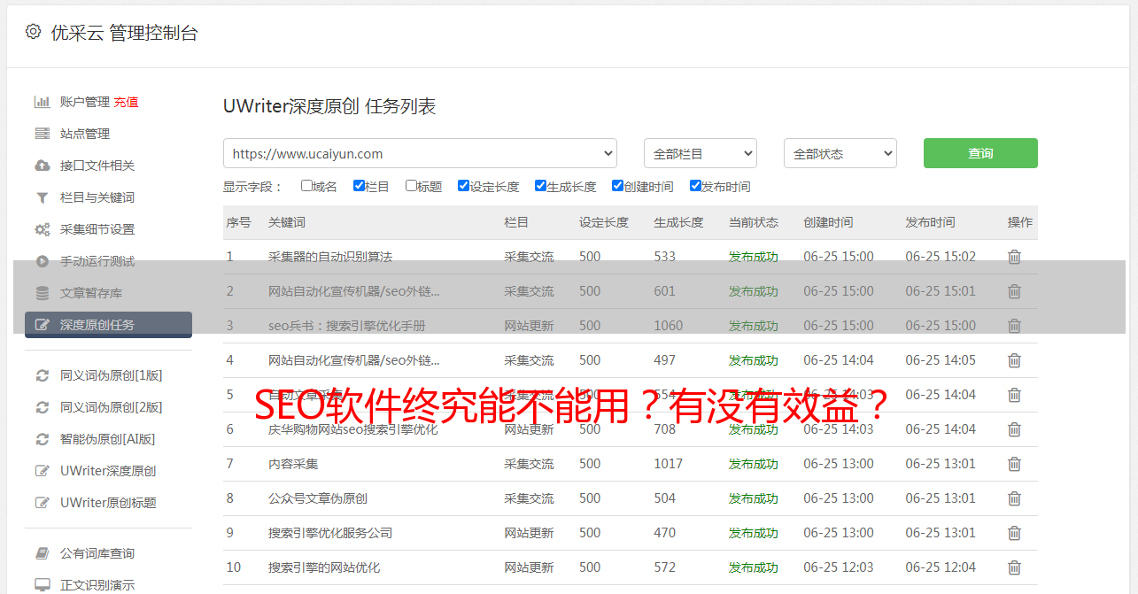Screen dimensions: 1138x594
Task: Click the gear icon beside 优采云 管理控制台
Action: click(x=33, y=32)
